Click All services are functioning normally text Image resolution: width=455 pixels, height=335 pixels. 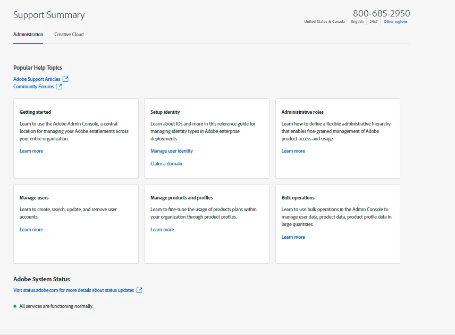[x=56, y=306]
